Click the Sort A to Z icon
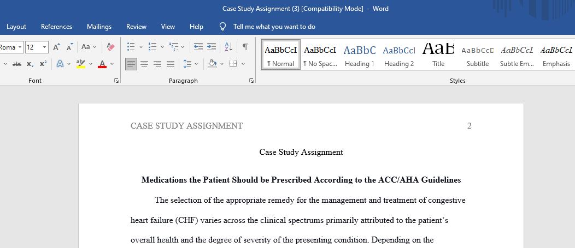This screenshot has height=248, width=575. tap(228, 47)
